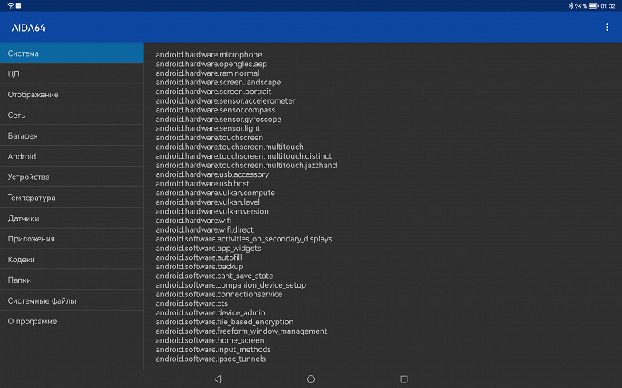
Task: Select android.software.cant_save_state entry
Action: tap(215, 276)
